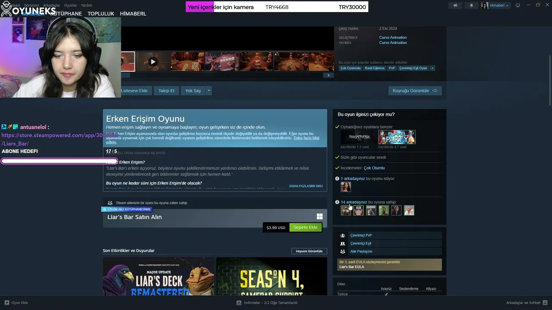Image resolution: width=552 pixels, height=310 pixels.
Task: Click the first owning friend's avatar
Action: [346, 210]
